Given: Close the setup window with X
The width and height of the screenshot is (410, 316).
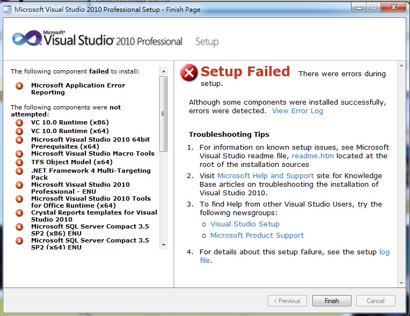Looking at the screenshot, I should (393, 8).
